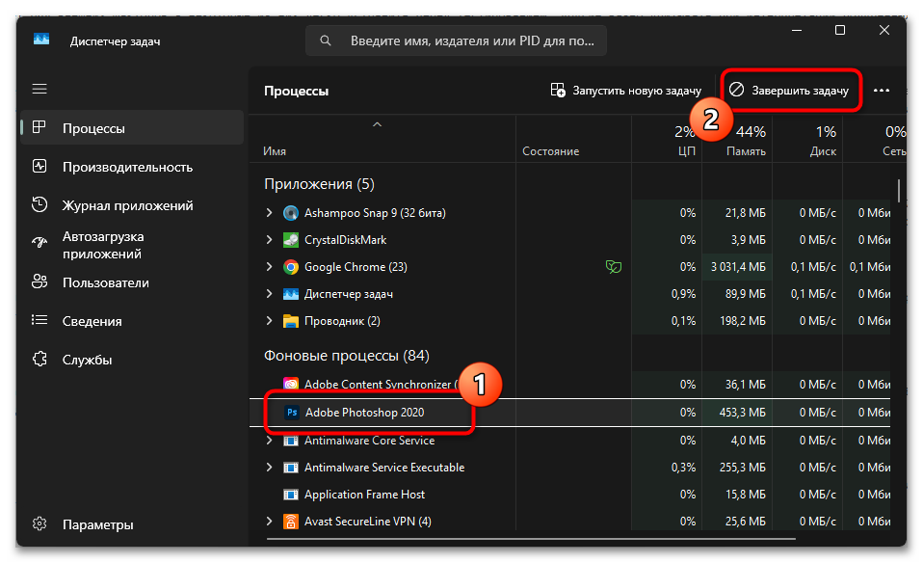Select the Adobe Photoshop 2020 row
This screenshot has width=923, height=563.
[569, 413]
